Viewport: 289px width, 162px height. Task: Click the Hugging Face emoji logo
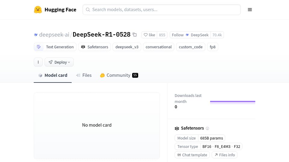click(38, 10)
